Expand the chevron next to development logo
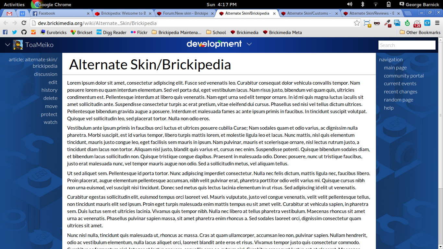Image resolution: width=443 pixels, height=249 pixels. click(249, 44)
